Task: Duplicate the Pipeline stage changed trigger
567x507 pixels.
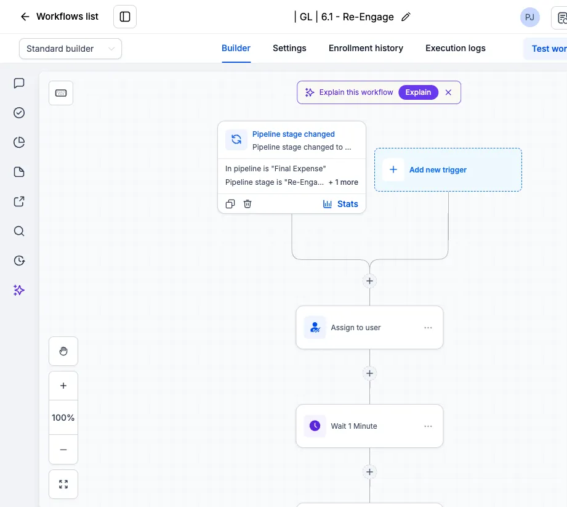Action: tap(230, 204)
